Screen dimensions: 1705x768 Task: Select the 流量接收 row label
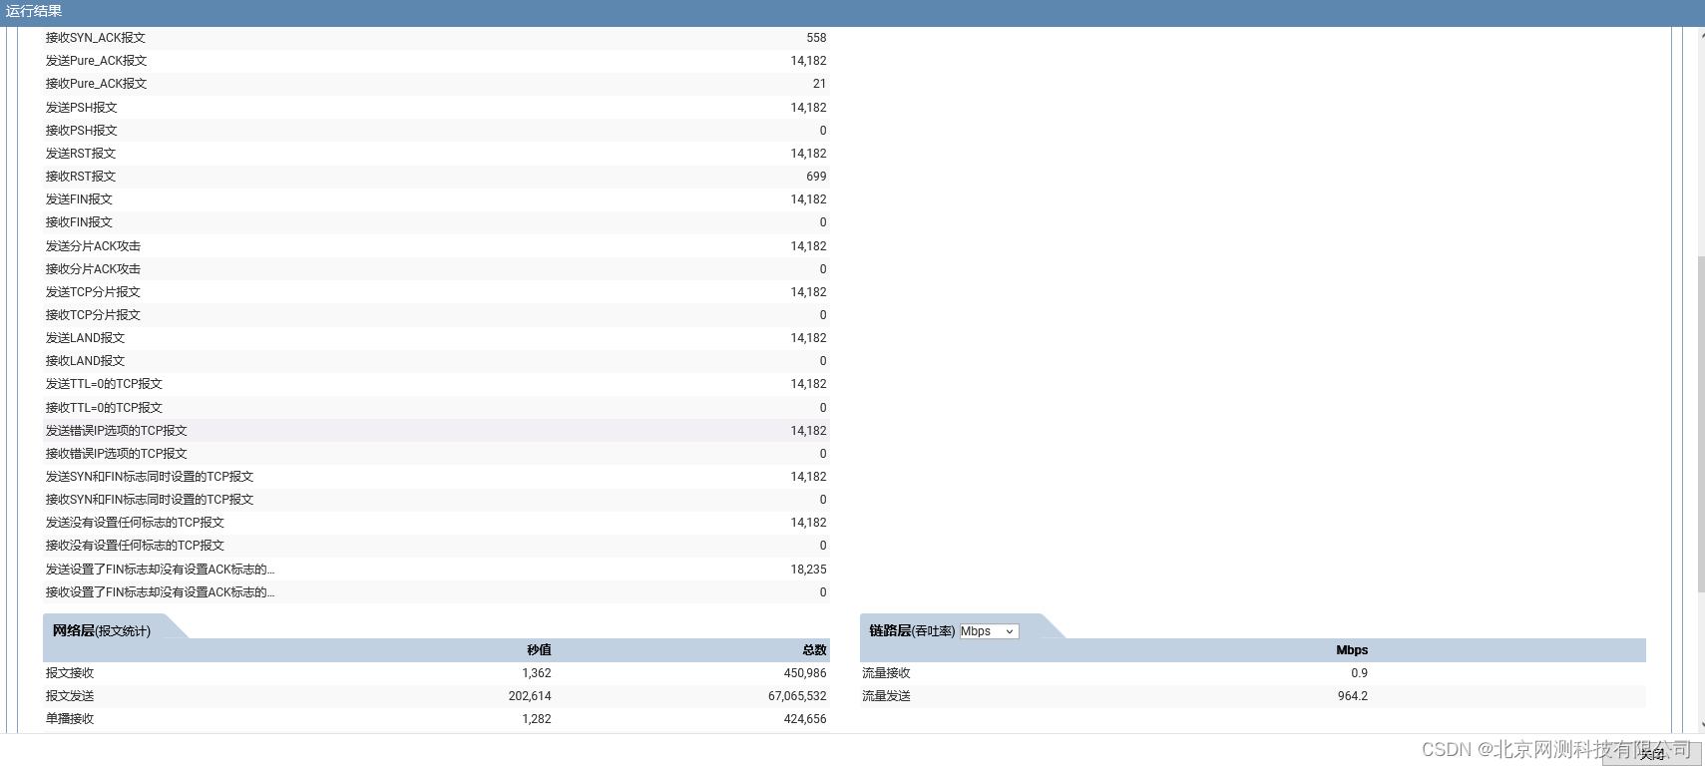(887, 673)
